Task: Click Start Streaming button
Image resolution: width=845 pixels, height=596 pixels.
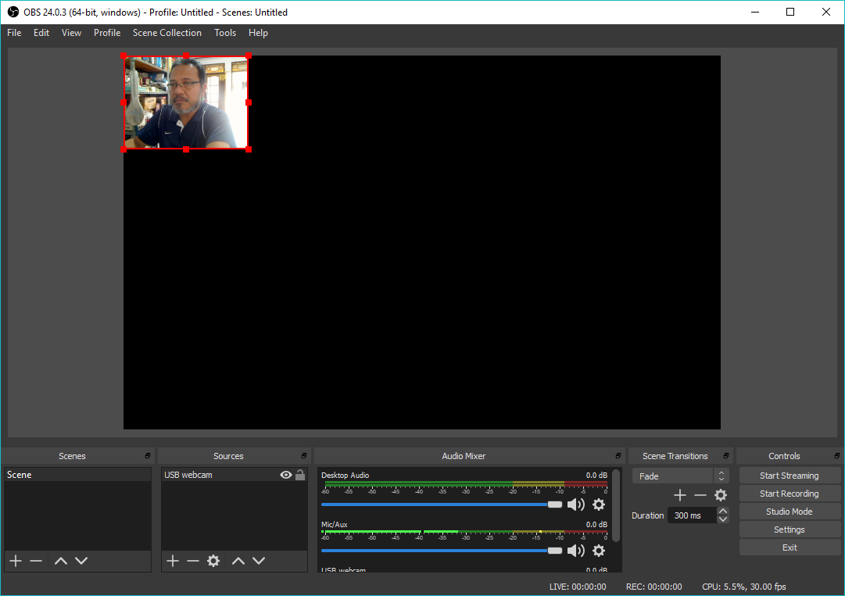Action: coord(790,476)
